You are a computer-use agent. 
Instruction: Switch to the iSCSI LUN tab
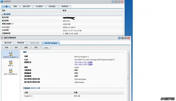tap(34, 43)
